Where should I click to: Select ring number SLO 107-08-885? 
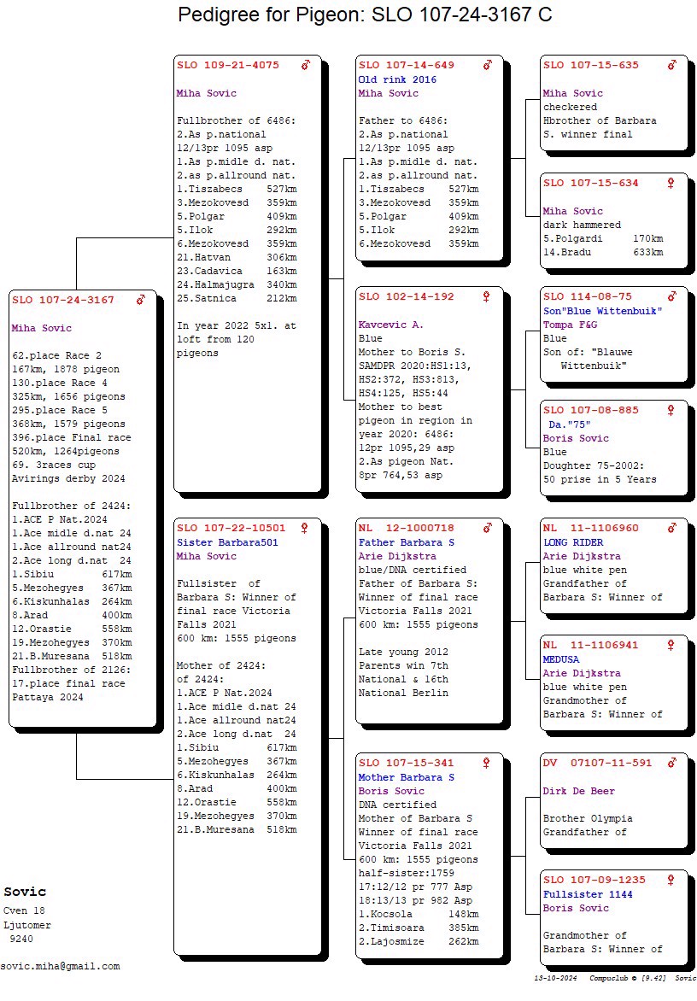click(x=590, y=410)
